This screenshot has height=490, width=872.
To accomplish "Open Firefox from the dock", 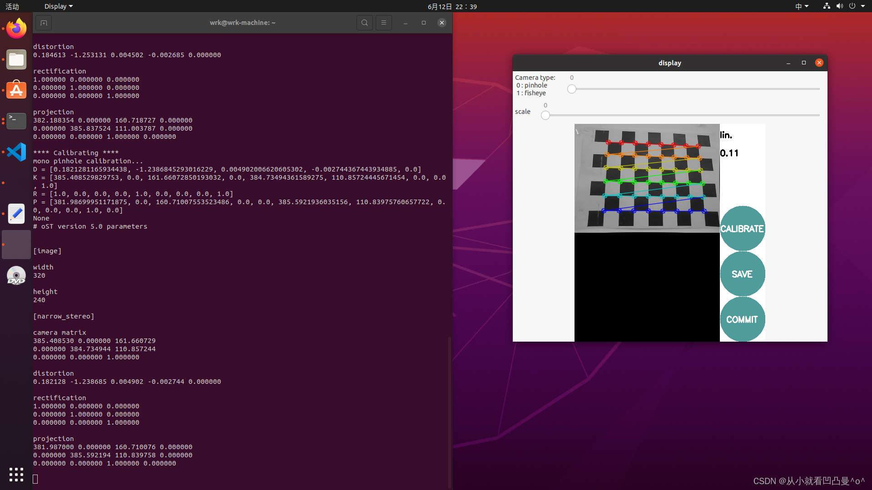I will 16,29.
